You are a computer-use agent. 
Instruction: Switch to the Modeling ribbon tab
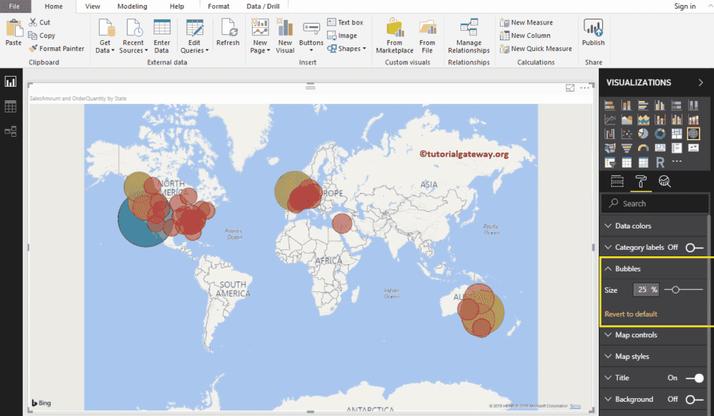click(x=132, y=6)
